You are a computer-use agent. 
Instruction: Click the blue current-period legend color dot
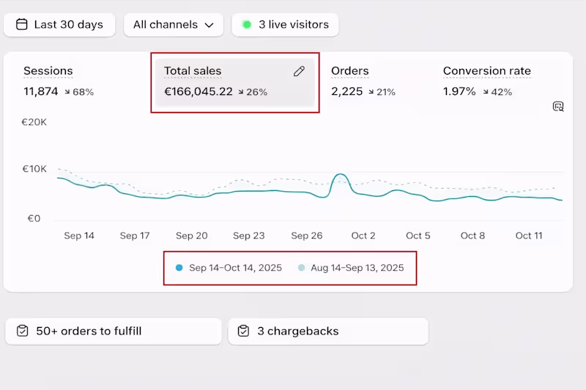179,268
